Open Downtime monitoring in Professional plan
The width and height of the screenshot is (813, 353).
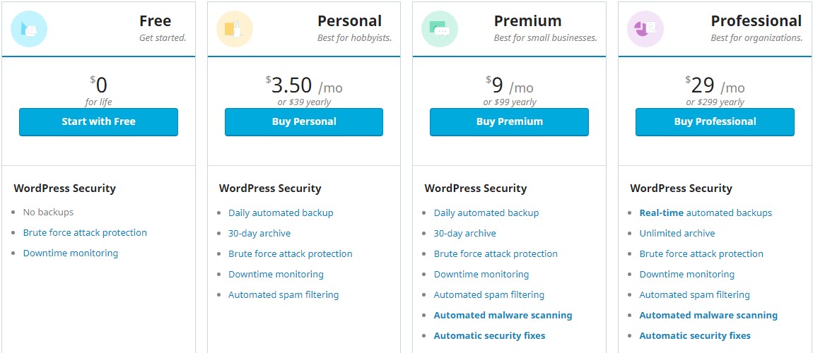point(687,275)
